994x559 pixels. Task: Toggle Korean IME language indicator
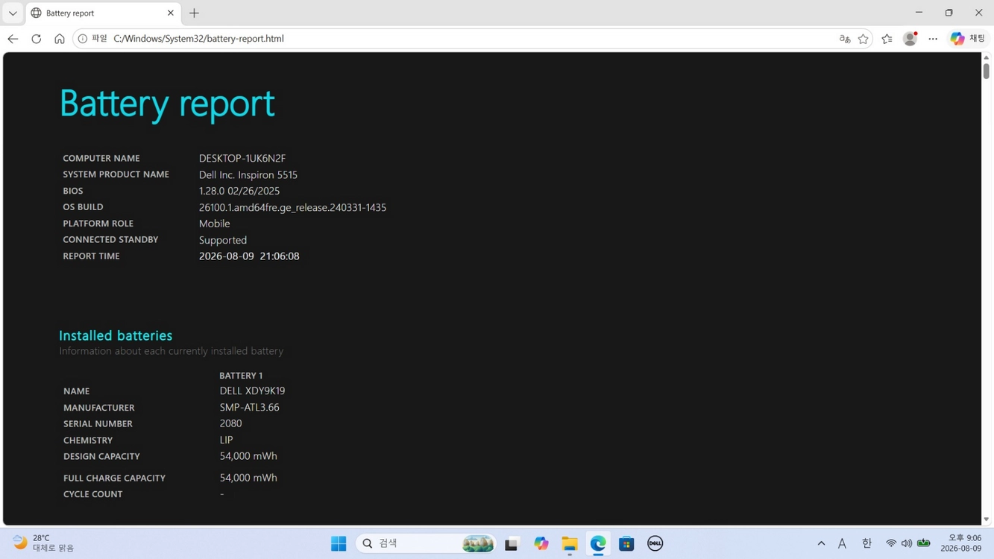tap(866, 543)
